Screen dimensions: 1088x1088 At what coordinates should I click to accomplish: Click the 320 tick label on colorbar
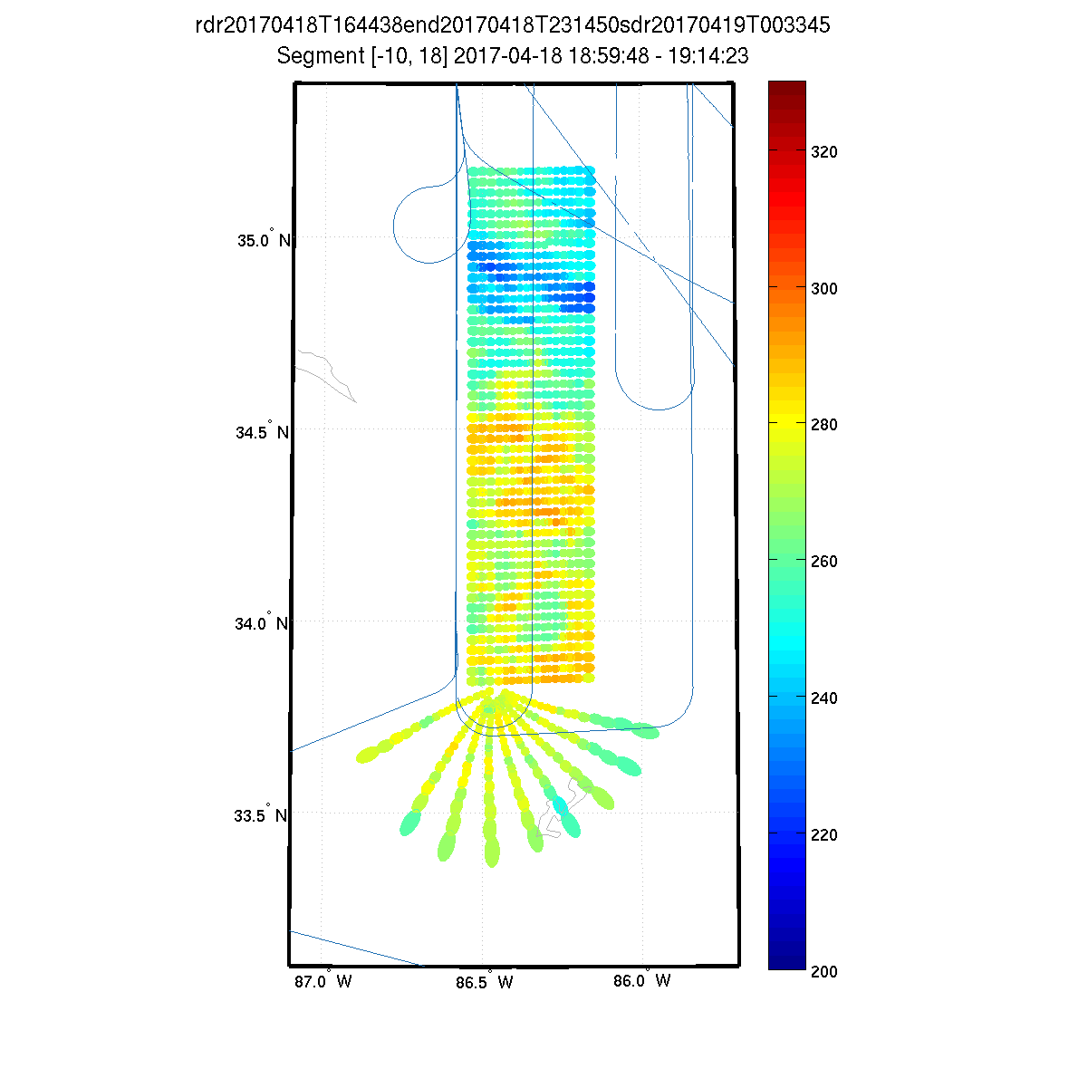[823, 152]
